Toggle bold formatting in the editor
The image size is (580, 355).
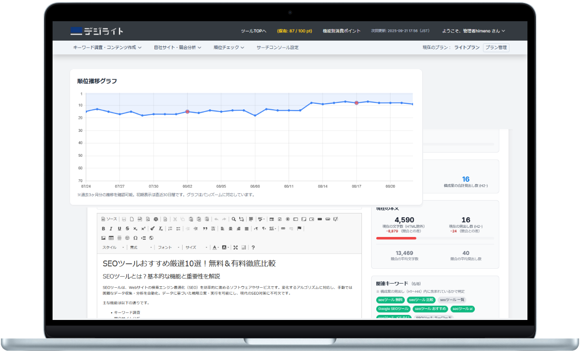pyautogui.click(x=103, y=229)
